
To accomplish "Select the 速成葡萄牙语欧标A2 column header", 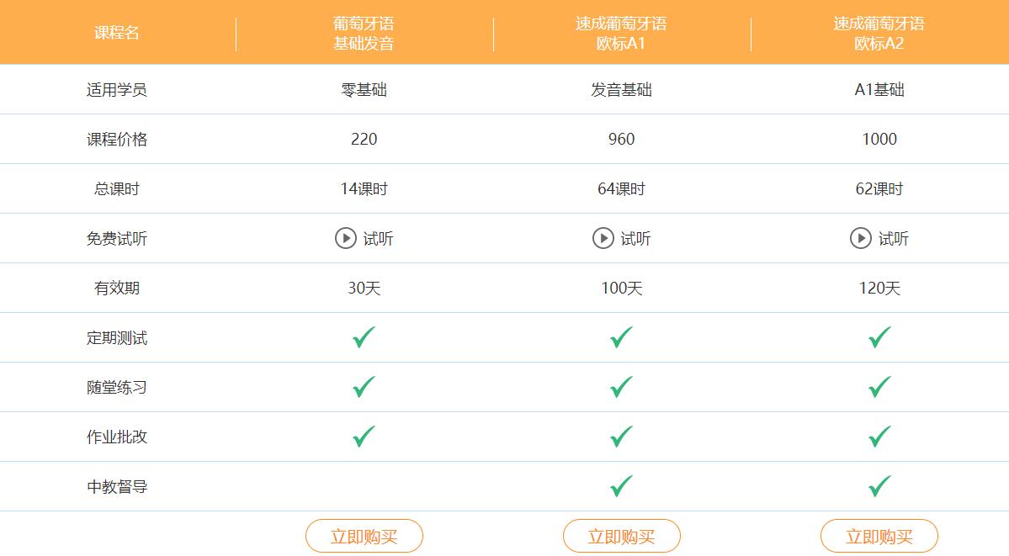I will pos(878,32).
